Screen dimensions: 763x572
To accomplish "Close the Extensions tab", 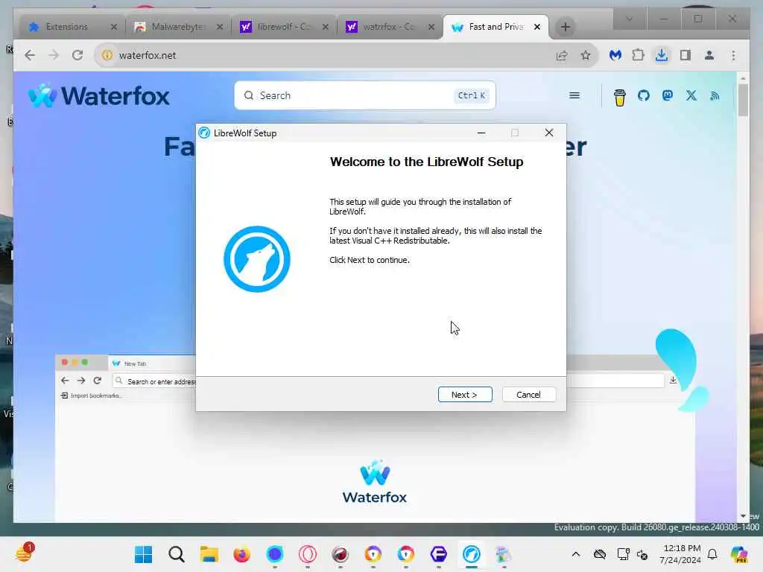I will point(114,27).
